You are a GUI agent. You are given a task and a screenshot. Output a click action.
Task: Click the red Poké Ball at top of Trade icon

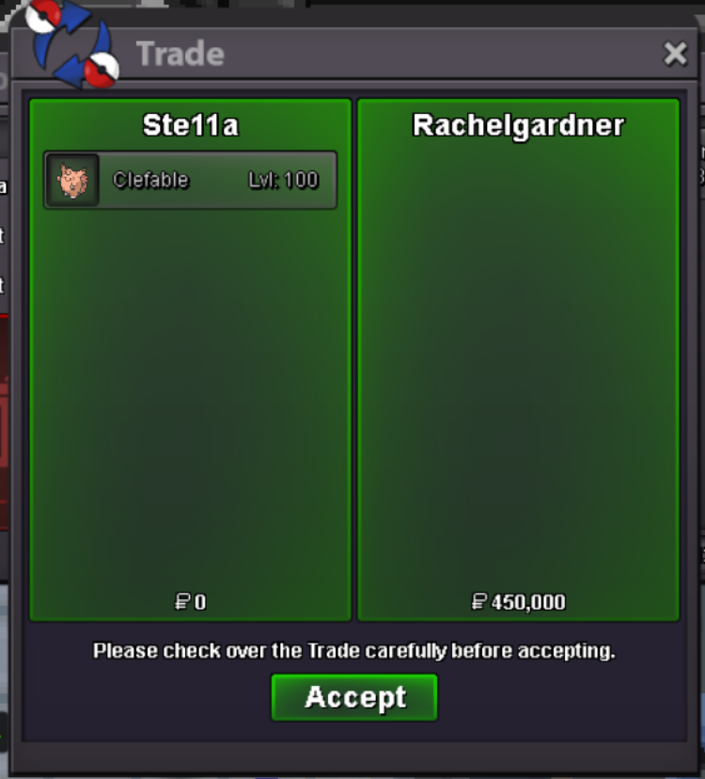point(43,15)
